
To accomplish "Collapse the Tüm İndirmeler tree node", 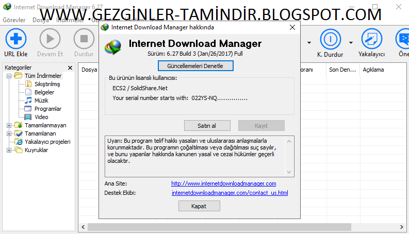I will pos(9,76).
